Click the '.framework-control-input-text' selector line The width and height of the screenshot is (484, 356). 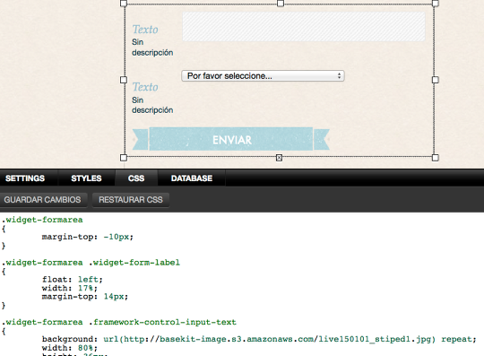pos(119,322)
